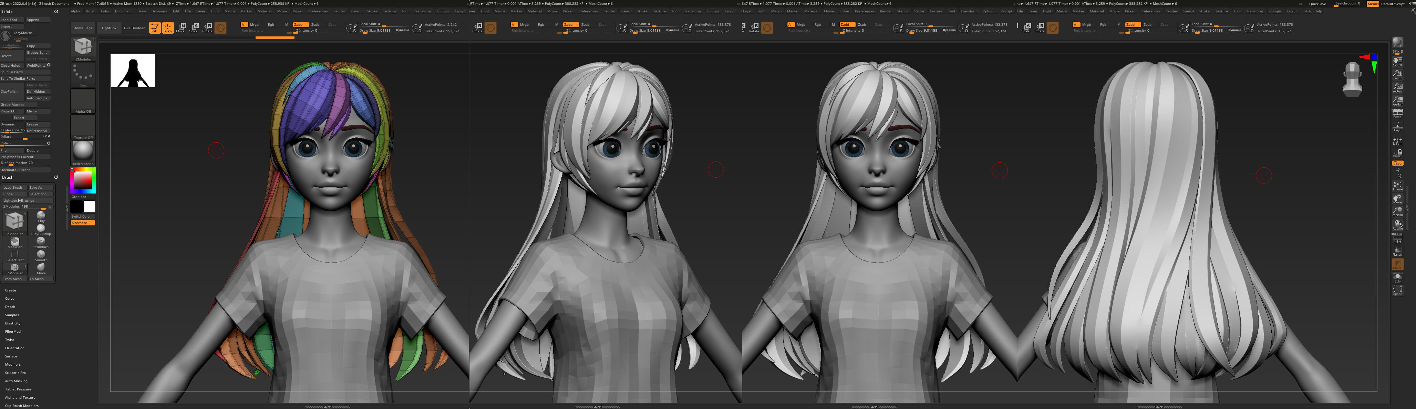Select the MaskPen brush
The width and height of the screenshot is (1416, 409).
coord(15,243)
